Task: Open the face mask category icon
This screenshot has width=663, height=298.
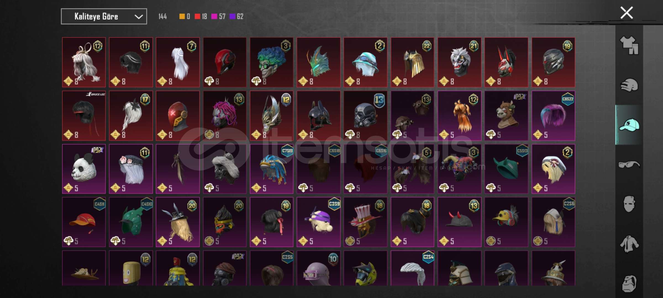Action: [x=629, y=204]
